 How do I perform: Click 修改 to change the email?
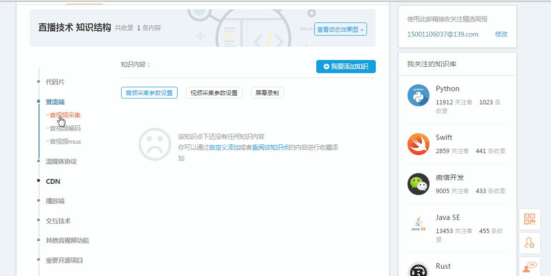tap(501, 34)
